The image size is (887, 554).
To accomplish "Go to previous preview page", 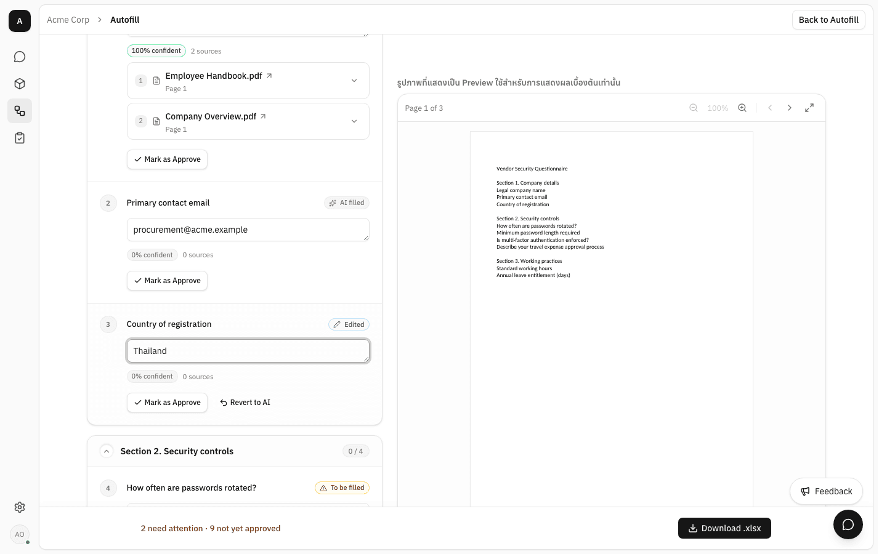I will click(770, 108).
